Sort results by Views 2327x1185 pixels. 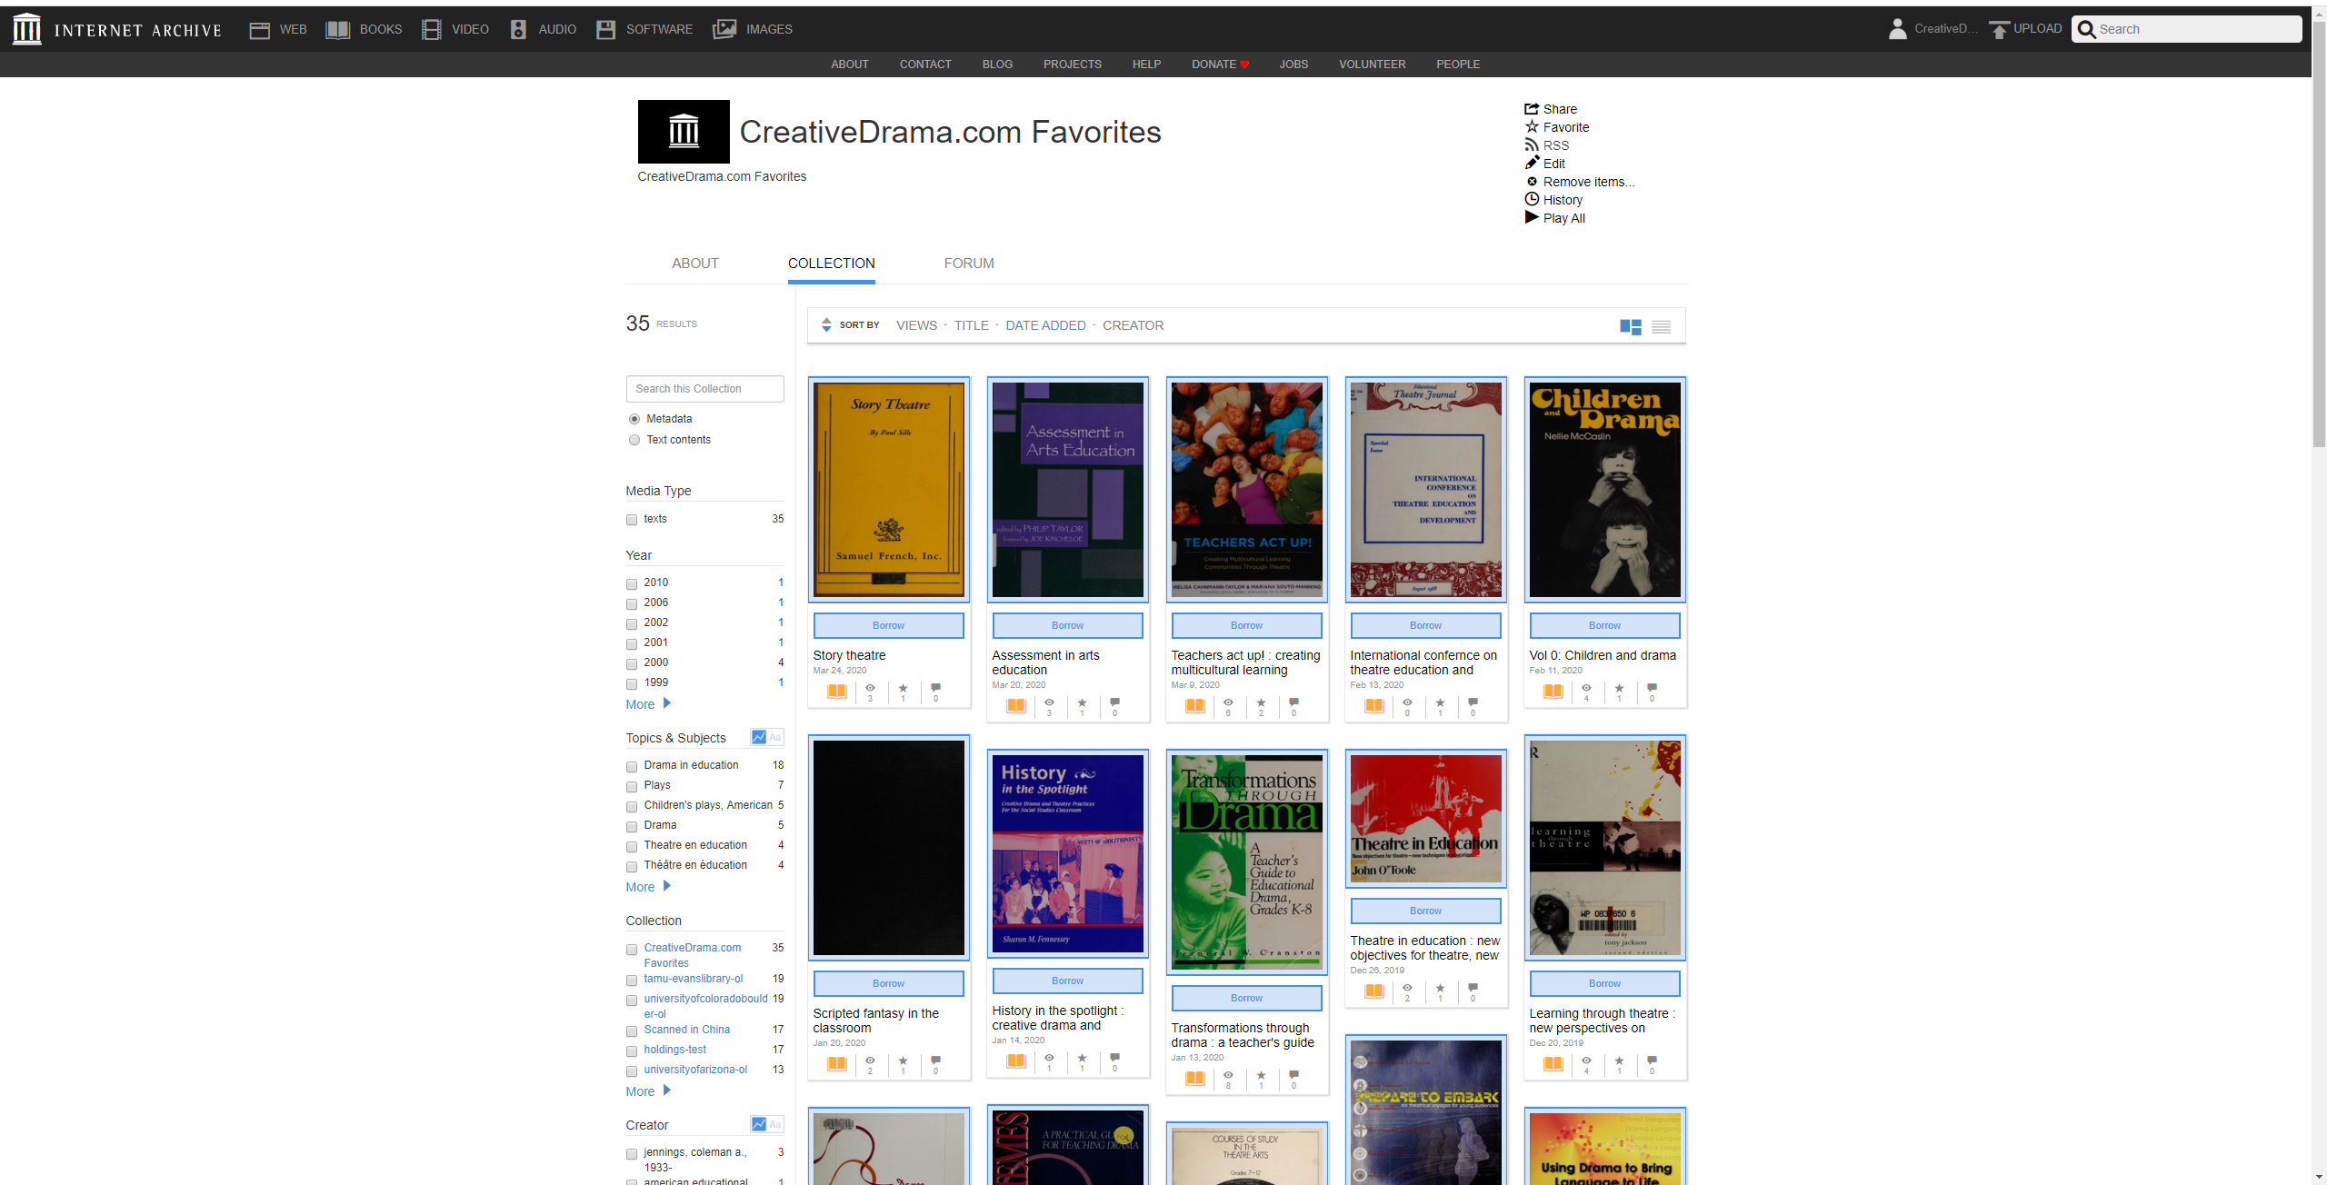pyautogui.click(x=916, y=325)
